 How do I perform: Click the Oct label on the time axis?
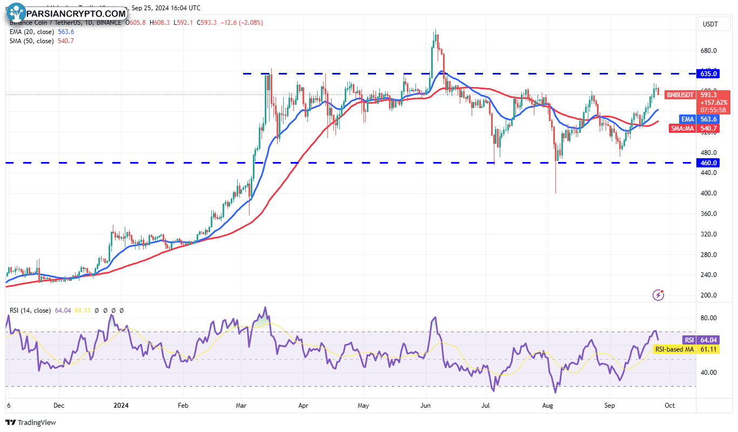(669, 405)
